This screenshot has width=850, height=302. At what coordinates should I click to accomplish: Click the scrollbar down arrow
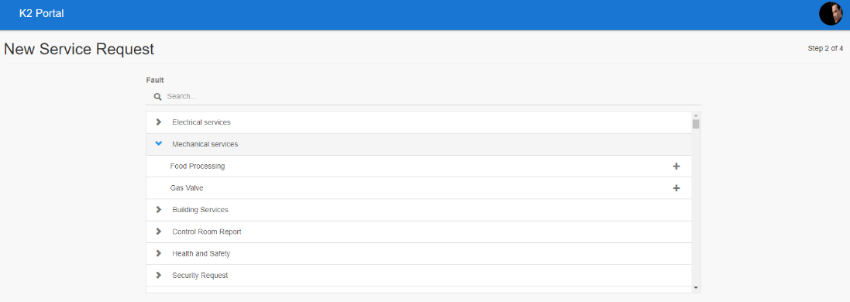click(696, 288)
